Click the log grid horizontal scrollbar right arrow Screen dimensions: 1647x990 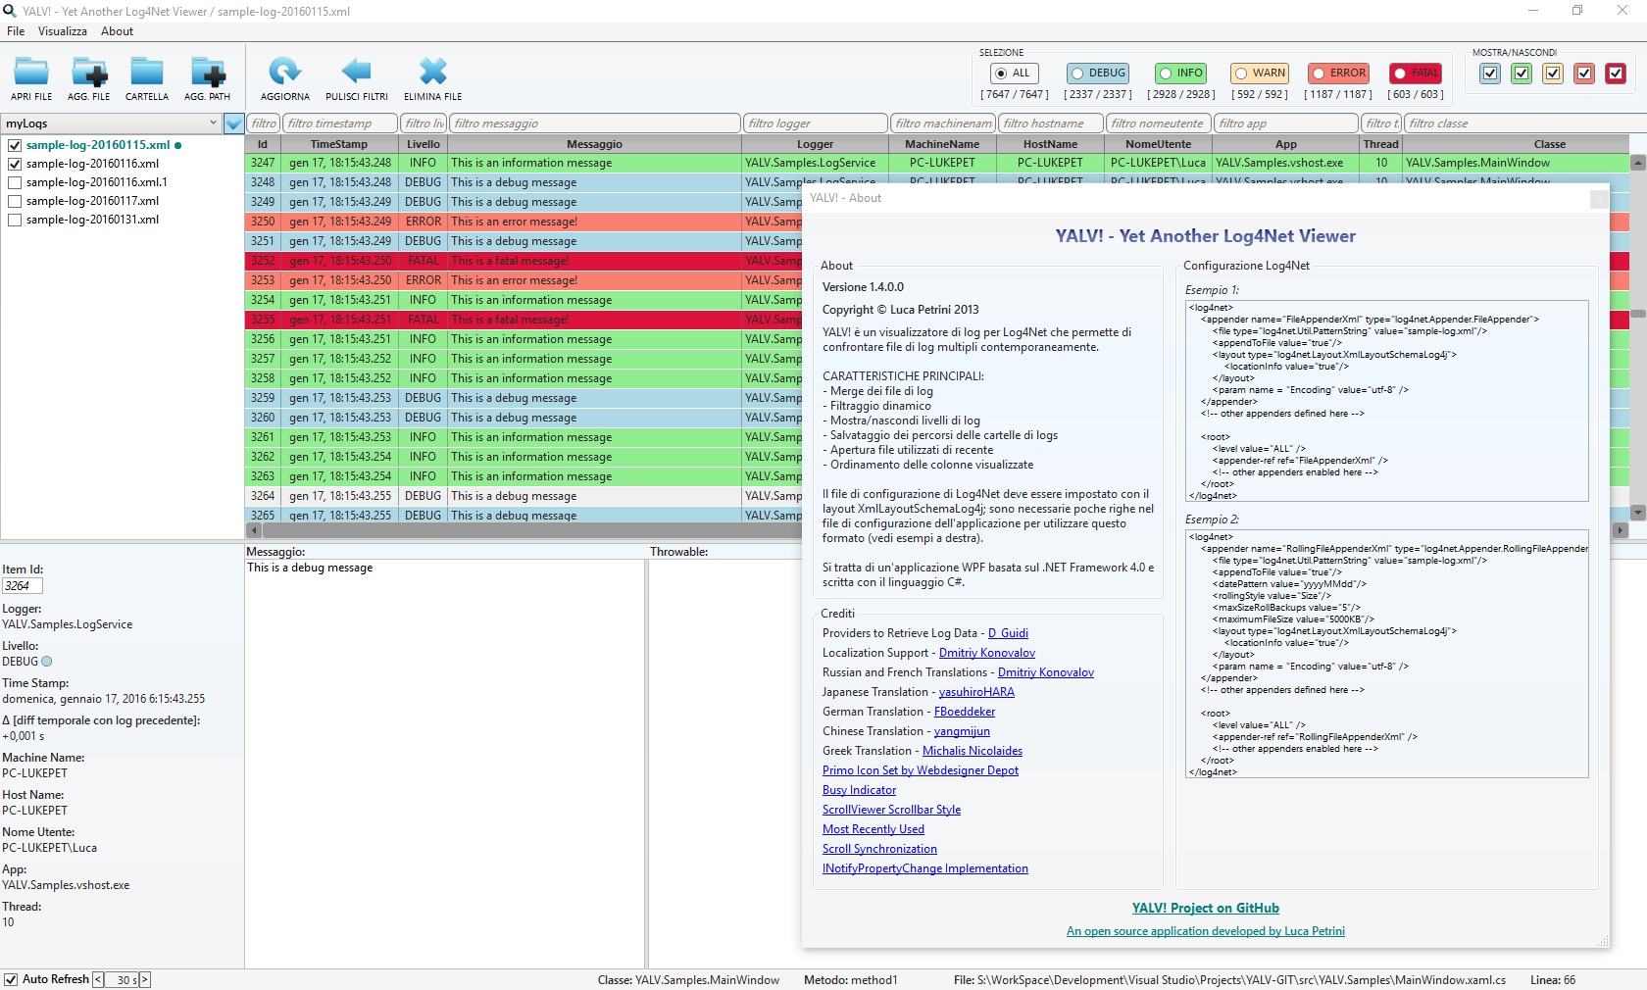coord(1620,530)
